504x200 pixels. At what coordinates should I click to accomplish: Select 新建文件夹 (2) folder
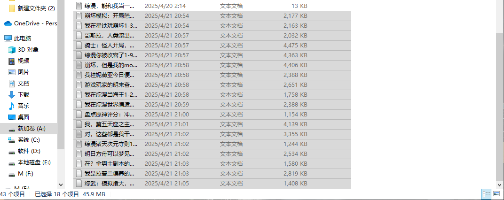[32, 8]
